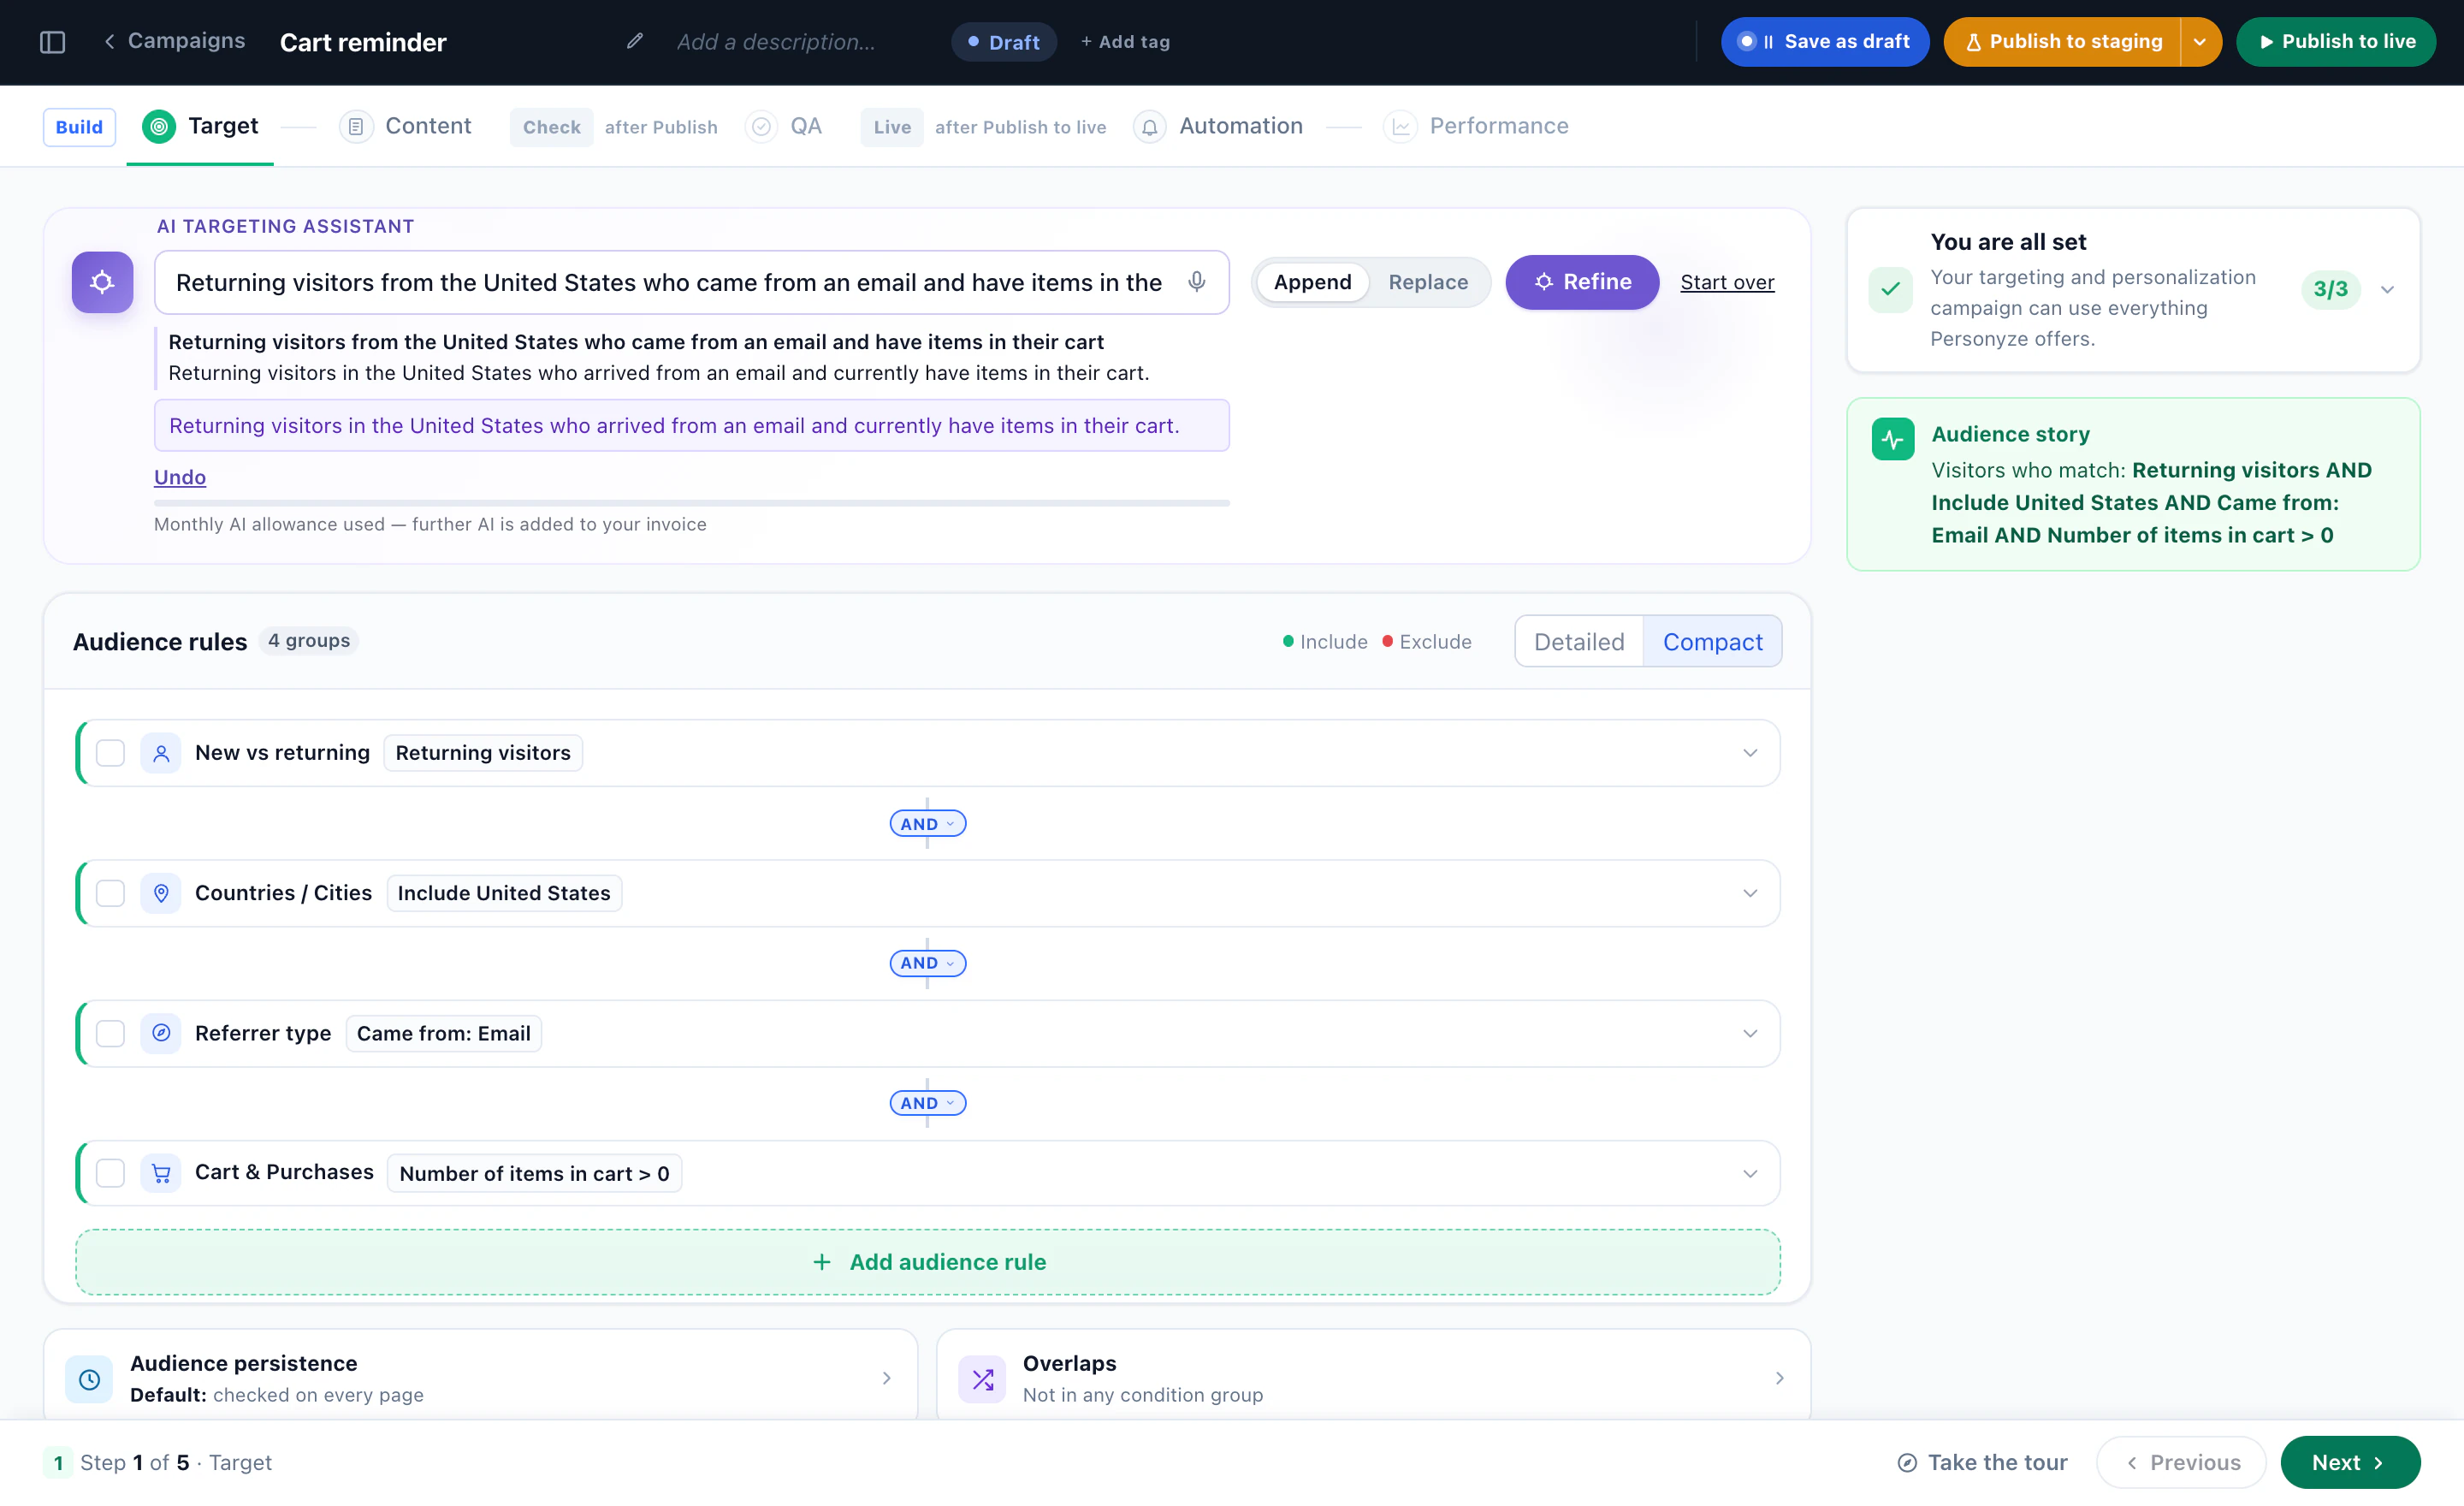Image resolution: width=2464 pixels, height=1506 pixels.
Task: Check the Countries / Cities rule checkbox
Action: (x=110, y=893)
